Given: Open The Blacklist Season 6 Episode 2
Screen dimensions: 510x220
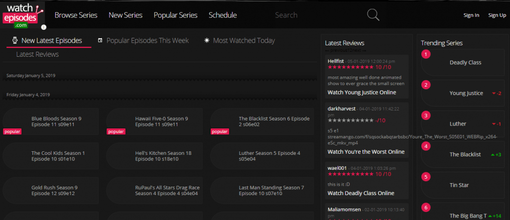Looking at the screenshot, I should [262, 121].
